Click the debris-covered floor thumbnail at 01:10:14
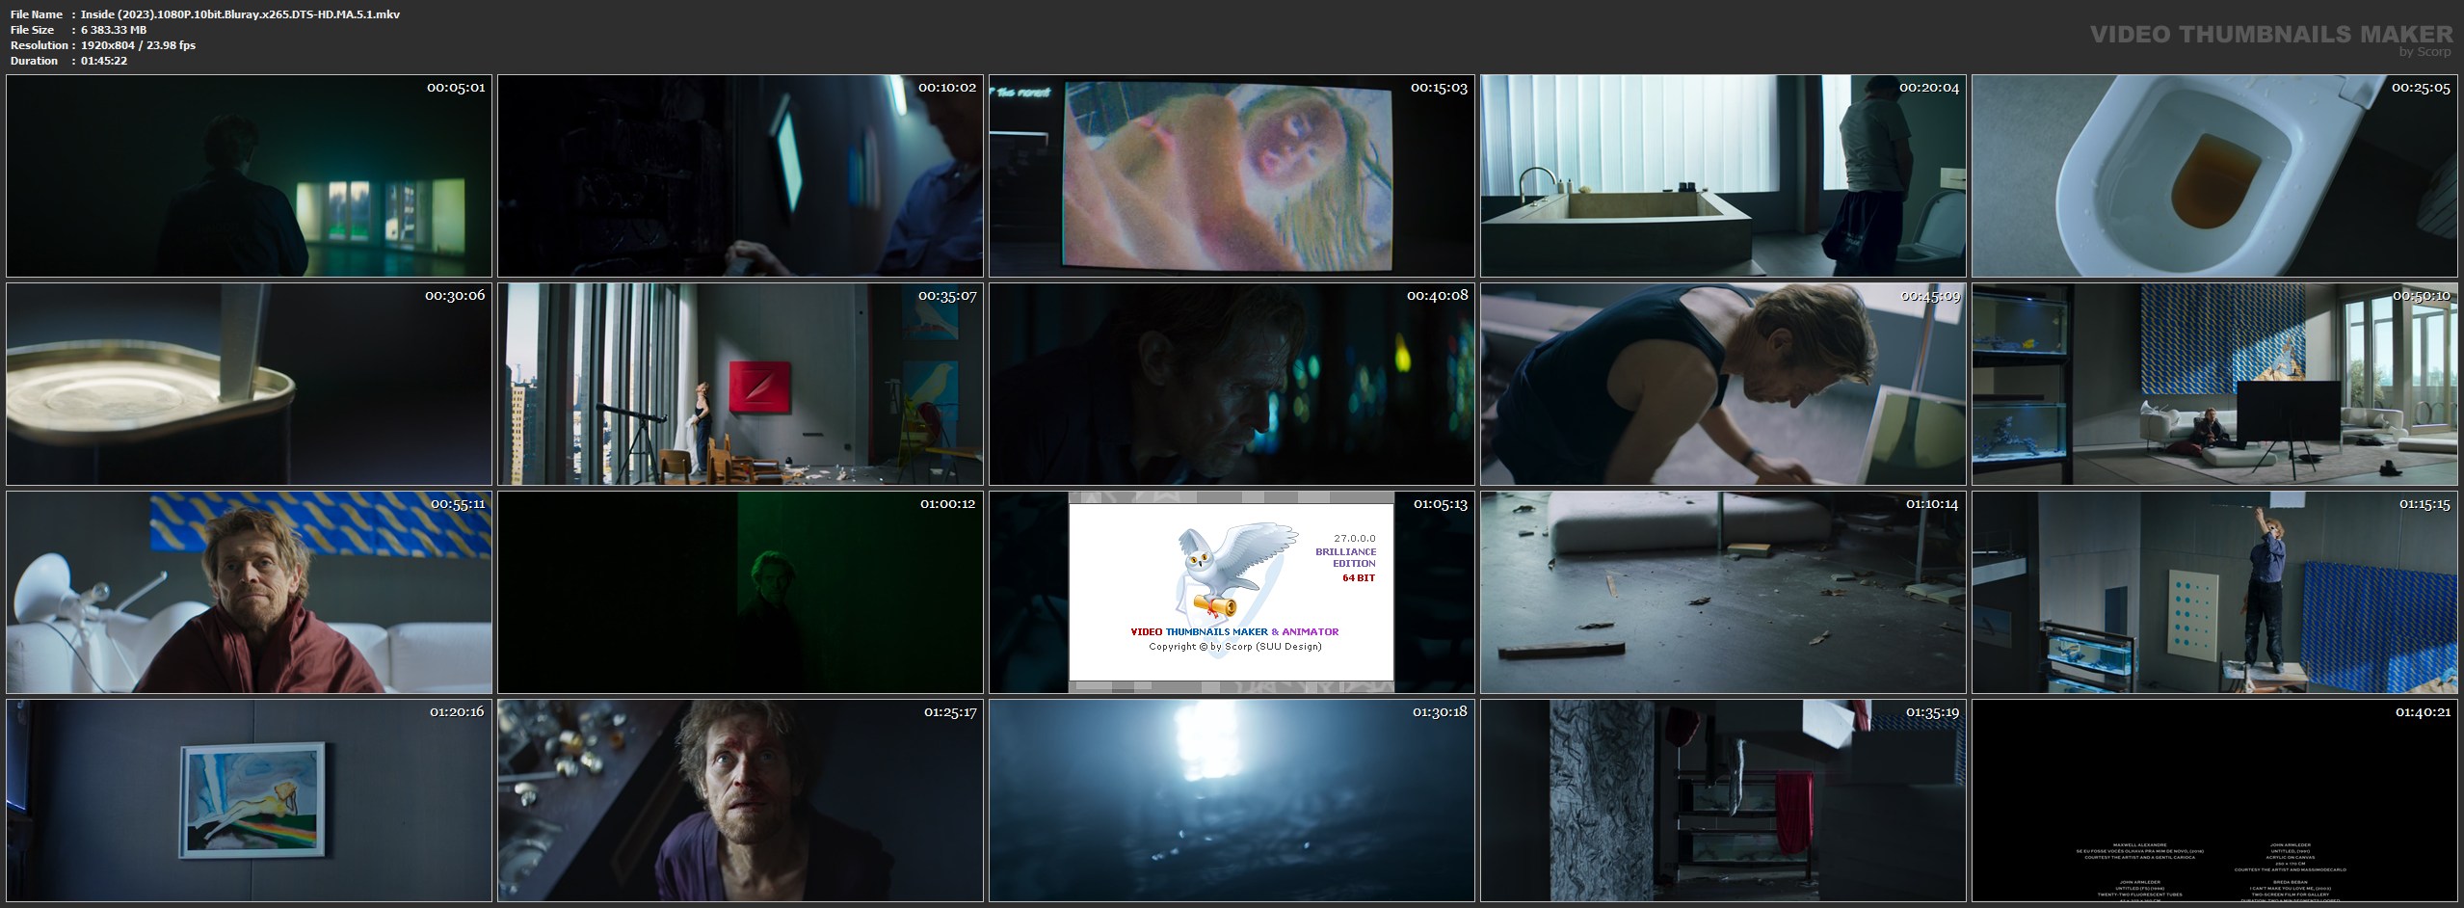 point(1722,592)
